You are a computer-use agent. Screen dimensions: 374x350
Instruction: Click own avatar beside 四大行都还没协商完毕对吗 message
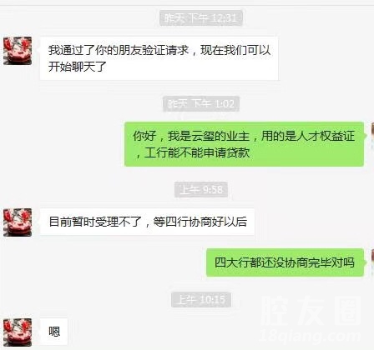[372, 262]
